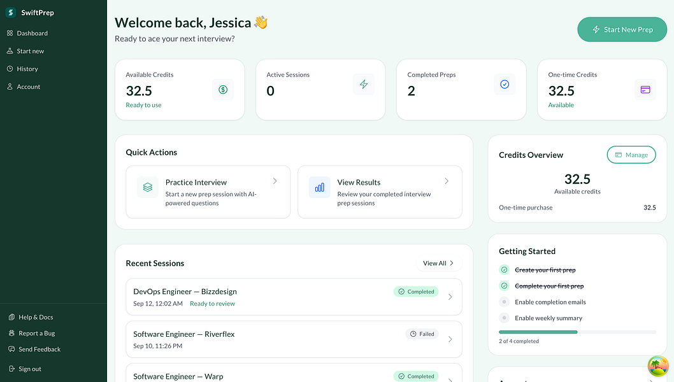Expand the Software Engineer — Riverflex session chevron
674x382 pixels.
(x=450, y=339)
